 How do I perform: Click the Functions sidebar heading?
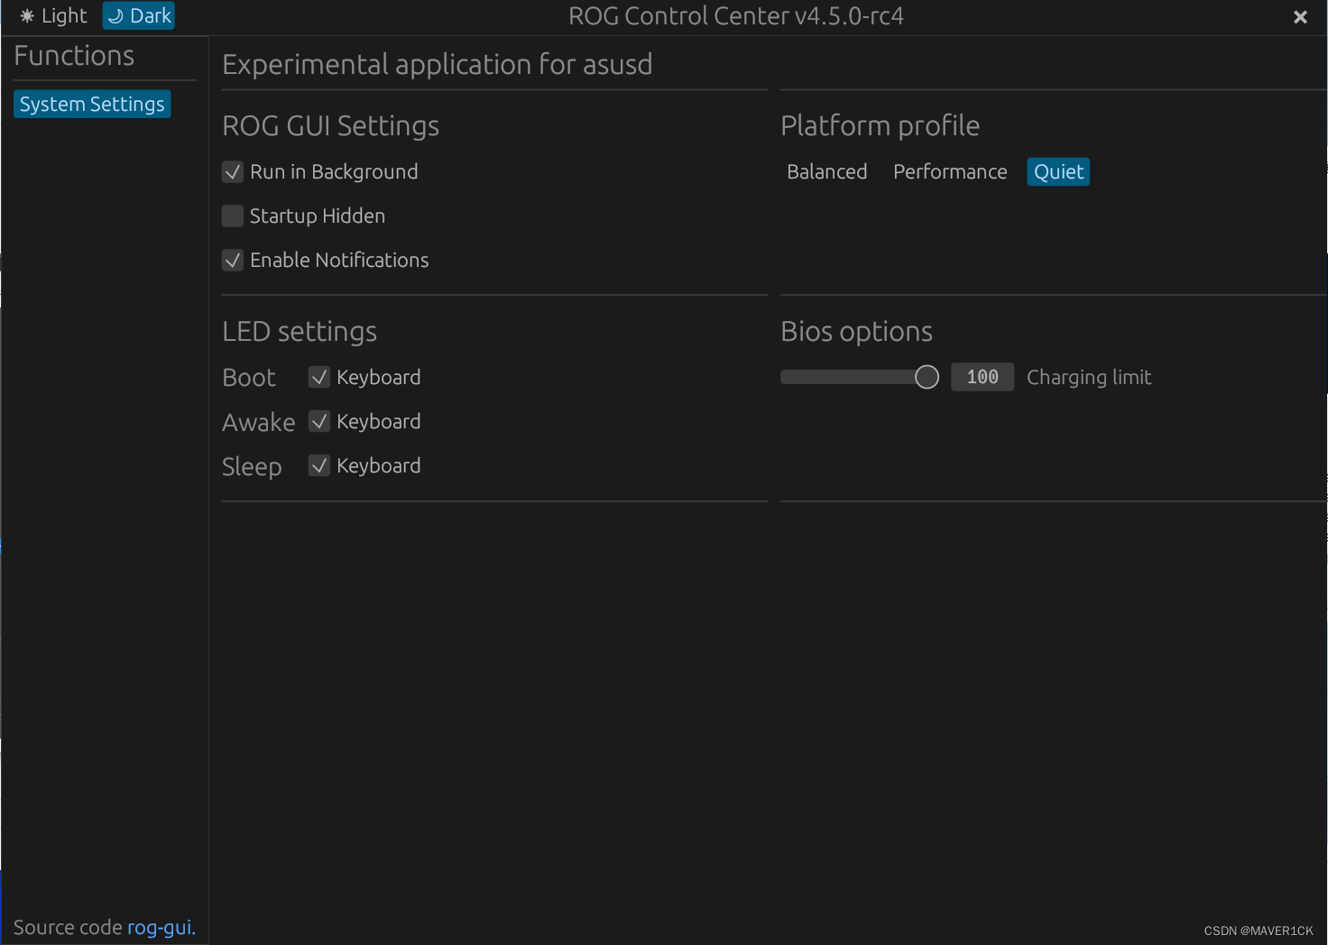(x=74, y=56)
